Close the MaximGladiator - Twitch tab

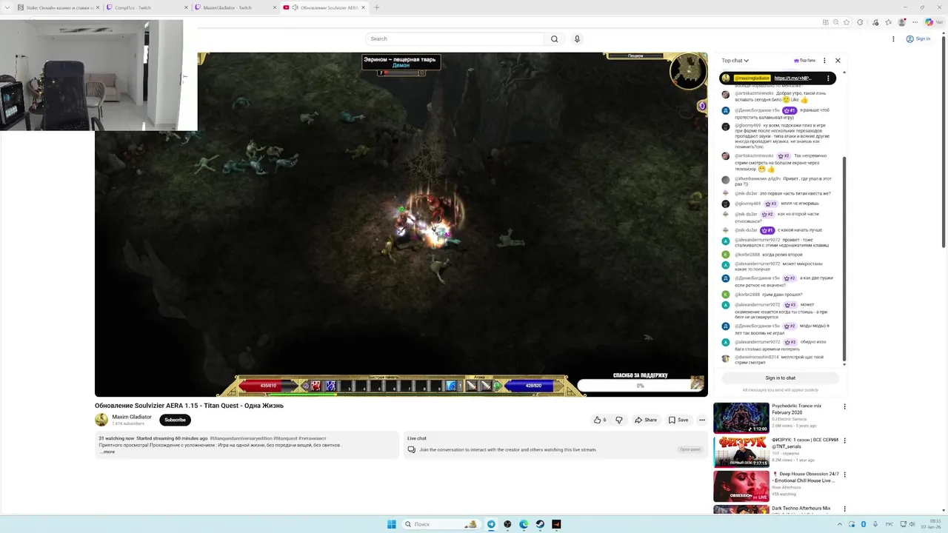pos(274,7)
